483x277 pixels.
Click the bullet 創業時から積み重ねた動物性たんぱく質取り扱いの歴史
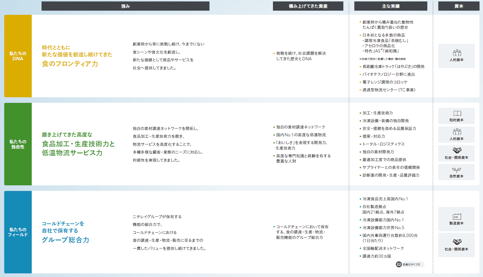[386, 25]
